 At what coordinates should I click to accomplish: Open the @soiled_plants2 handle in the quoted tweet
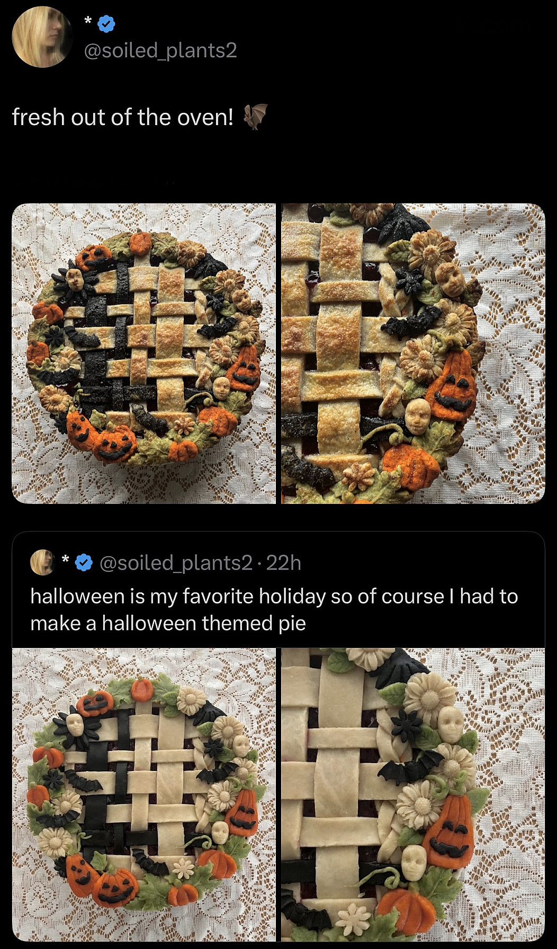176,563
